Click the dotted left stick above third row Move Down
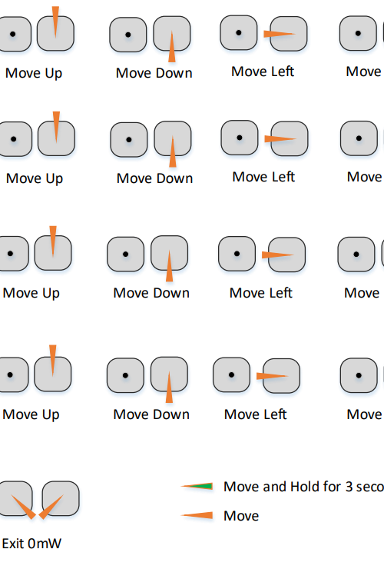The image size is (384, 579). [126, 254]
